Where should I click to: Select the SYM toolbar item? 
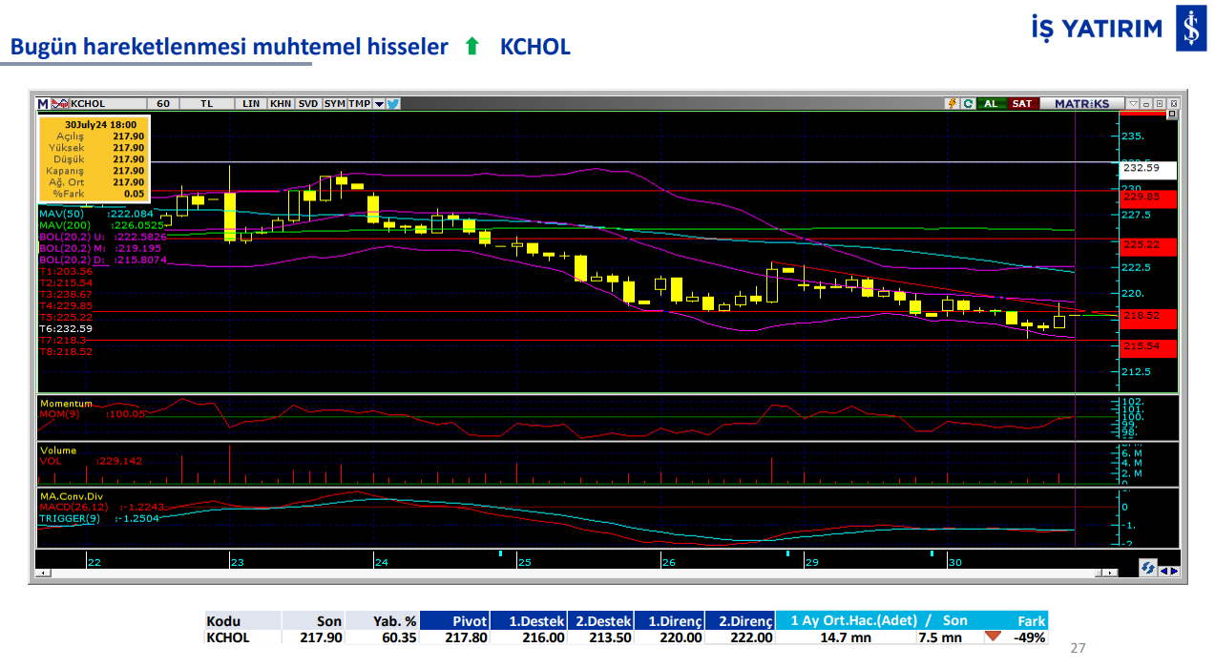click(334, 104)
